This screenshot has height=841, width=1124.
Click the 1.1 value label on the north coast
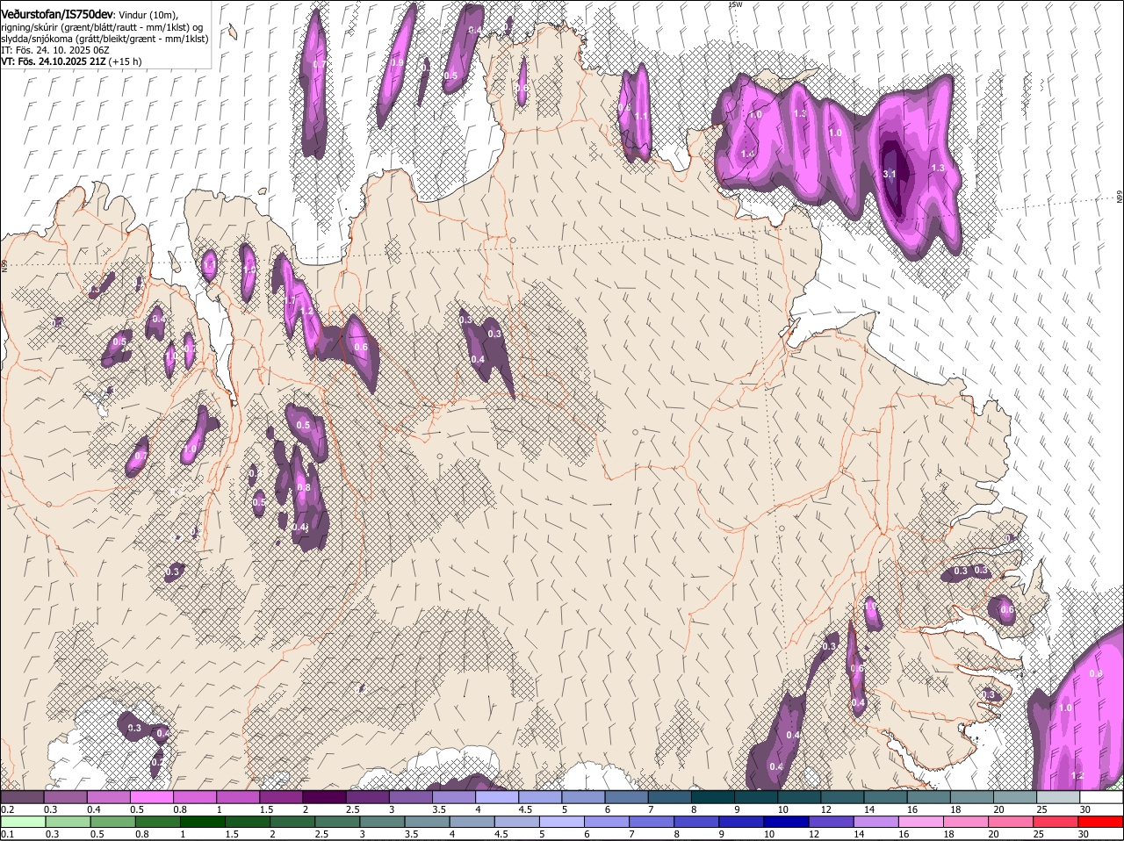(641, 116)
